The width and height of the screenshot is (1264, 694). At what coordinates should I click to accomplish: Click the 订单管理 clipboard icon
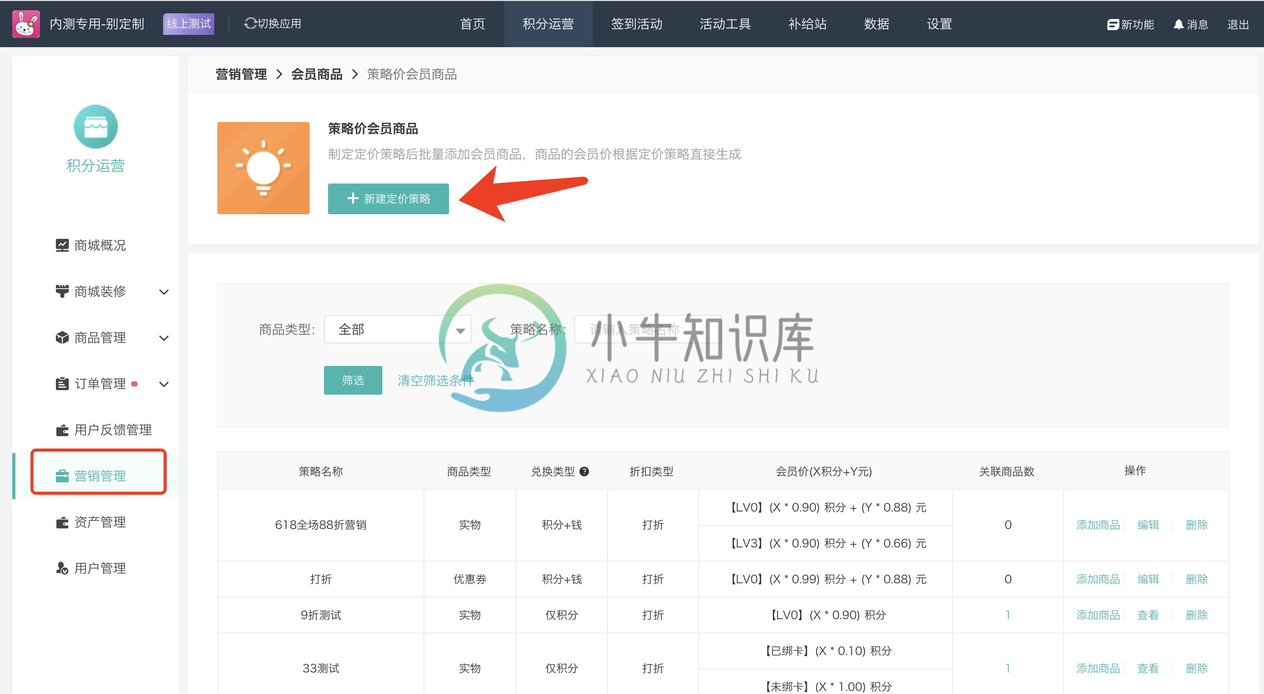click(x=62, y=383)
